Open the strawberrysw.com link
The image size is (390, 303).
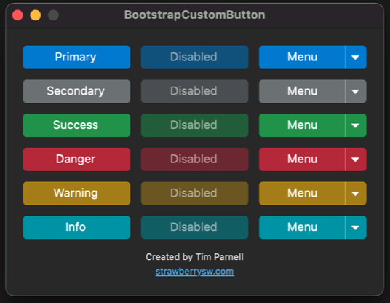pos(194,272)
